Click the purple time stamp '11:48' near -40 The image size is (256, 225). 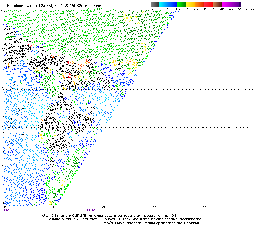coord(91,210)
